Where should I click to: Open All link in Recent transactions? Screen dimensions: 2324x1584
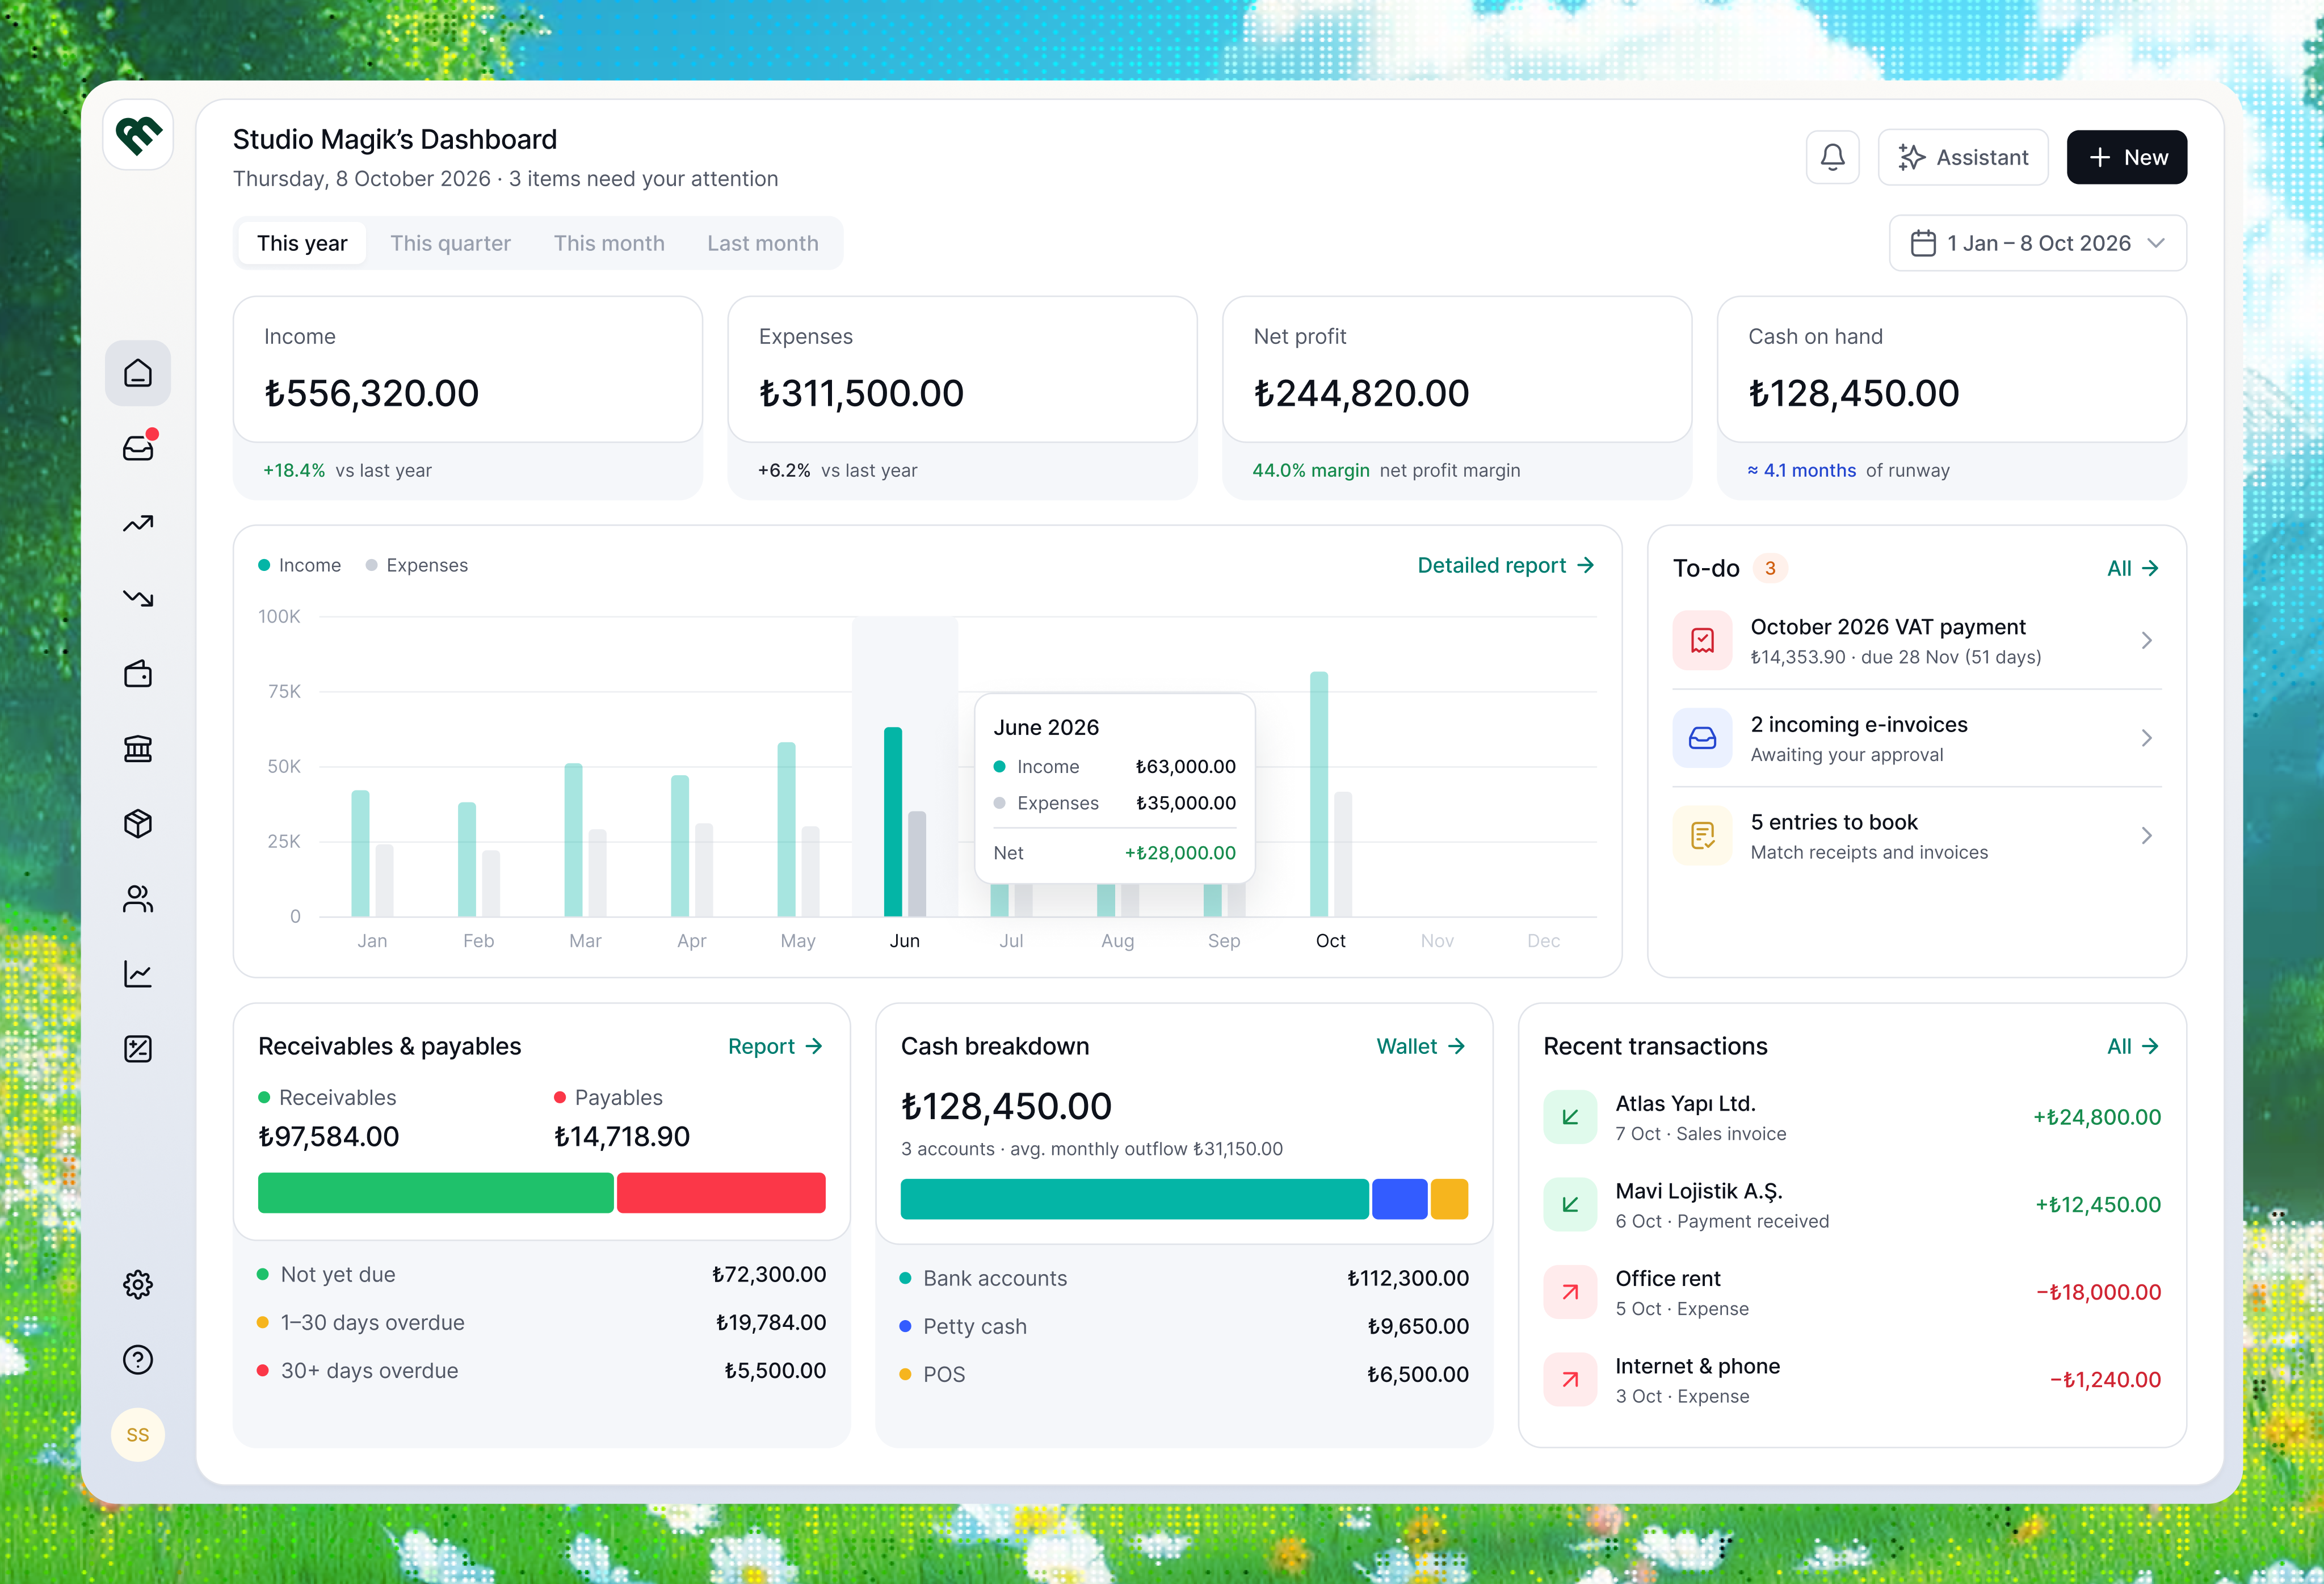(x=2132, y=1046)
